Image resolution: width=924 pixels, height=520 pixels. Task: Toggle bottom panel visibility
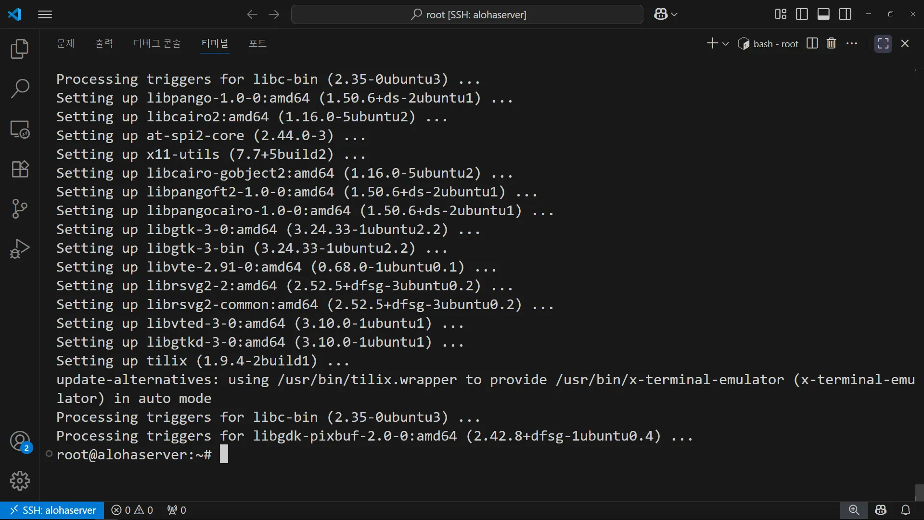pos(823,14)
